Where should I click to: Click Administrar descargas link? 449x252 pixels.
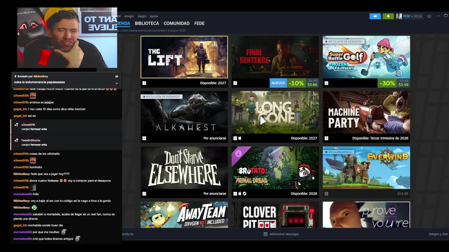click(x=284, y=234)
